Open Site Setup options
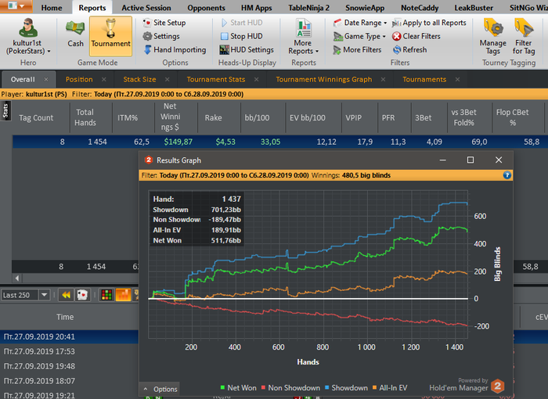The image size is (548, 399). 164,23
